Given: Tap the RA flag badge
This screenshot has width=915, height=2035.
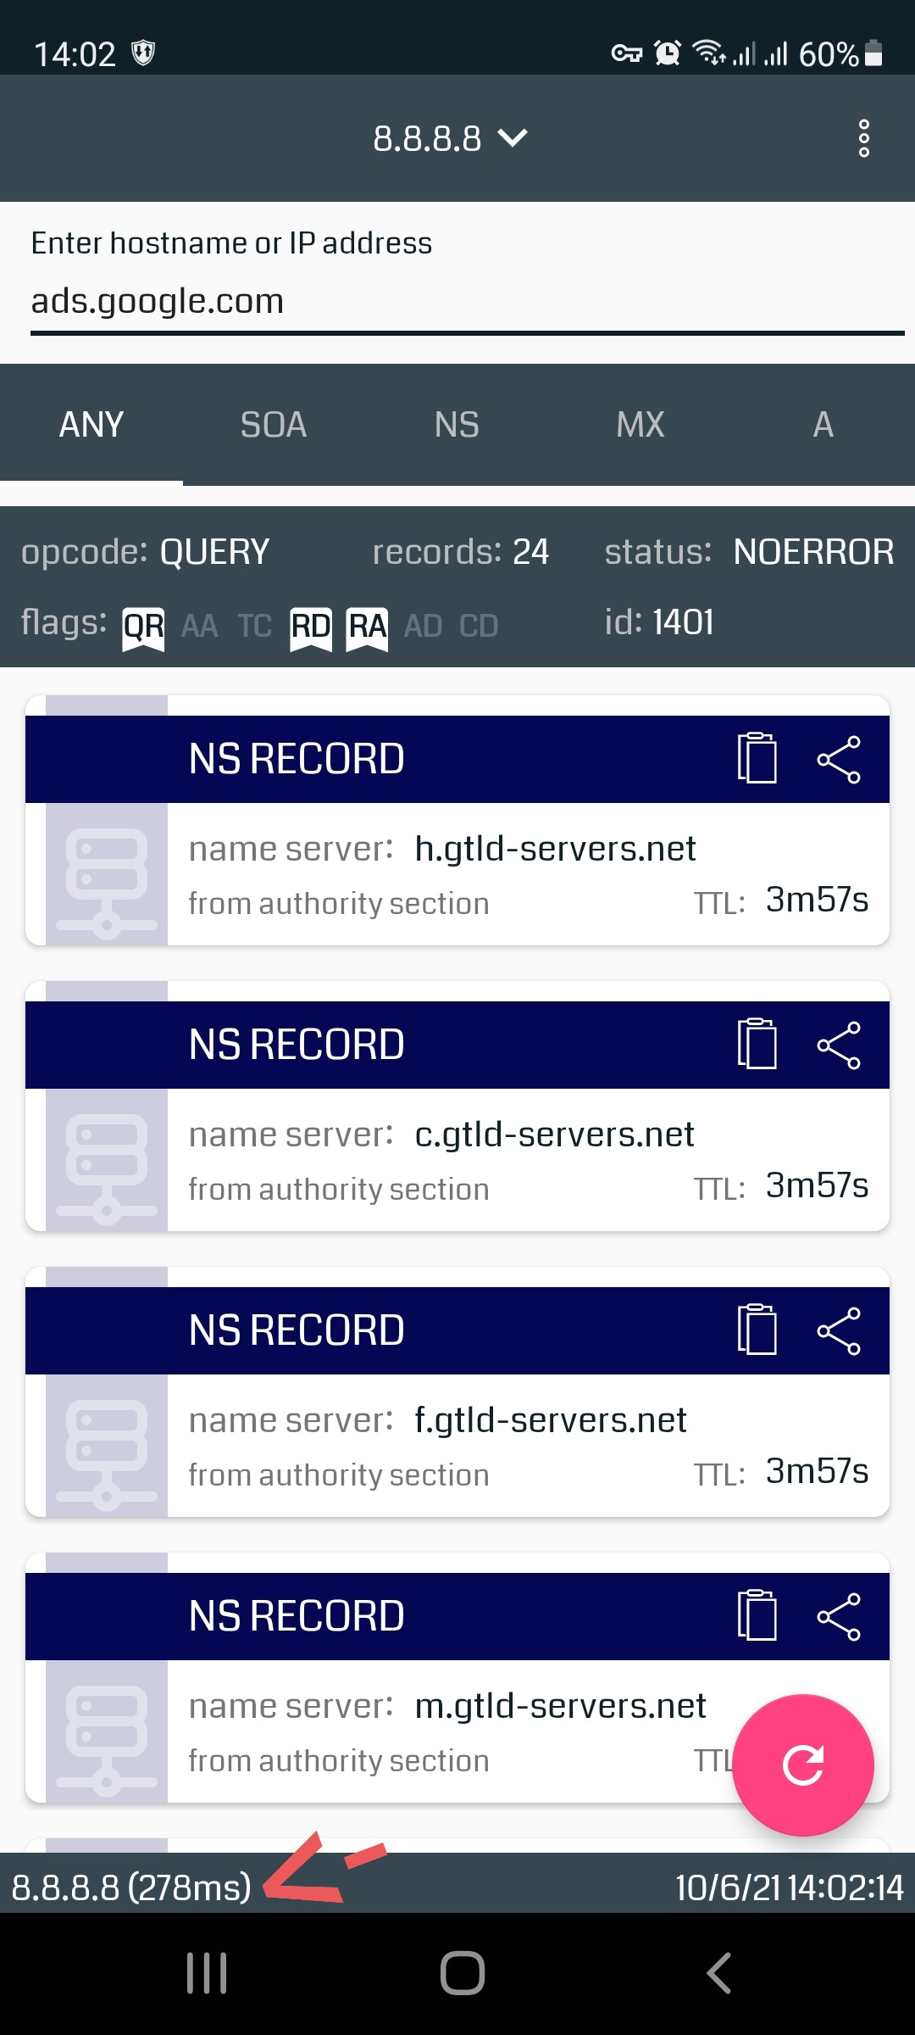Looking at the screenshot, I should click(367, 628).
